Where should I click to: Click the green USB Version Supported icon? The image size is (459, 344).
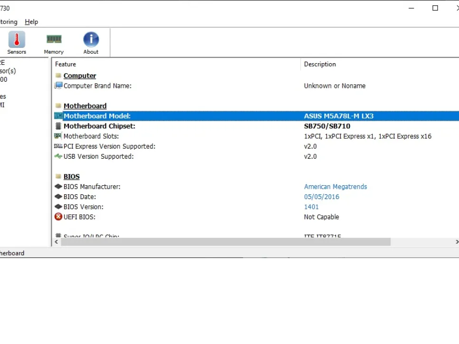tap(58, 156)
